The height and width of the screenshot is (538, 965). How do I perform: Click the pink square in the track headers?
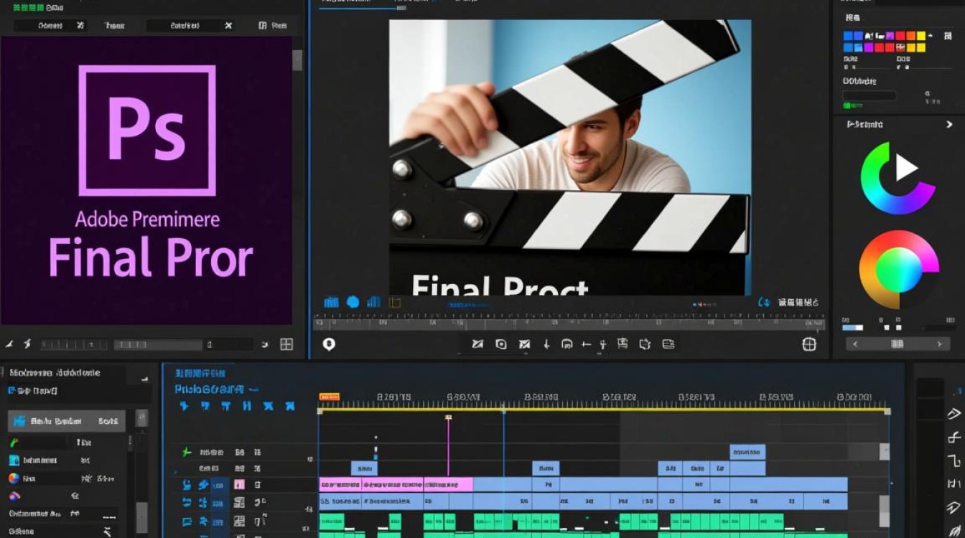tap(239, 485)
